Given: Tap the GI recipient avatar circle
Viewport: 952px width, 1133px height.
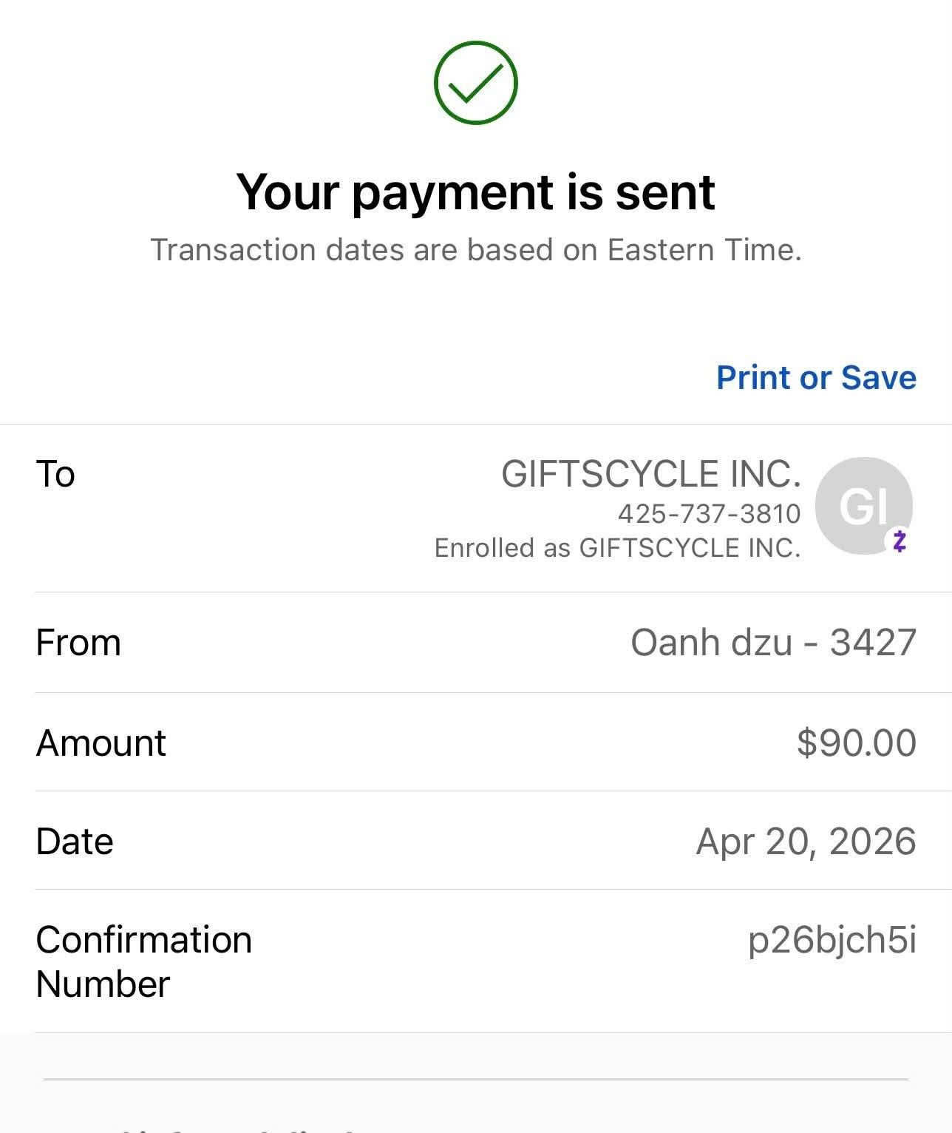Looking at the screenshot, I should coord(863,506).
